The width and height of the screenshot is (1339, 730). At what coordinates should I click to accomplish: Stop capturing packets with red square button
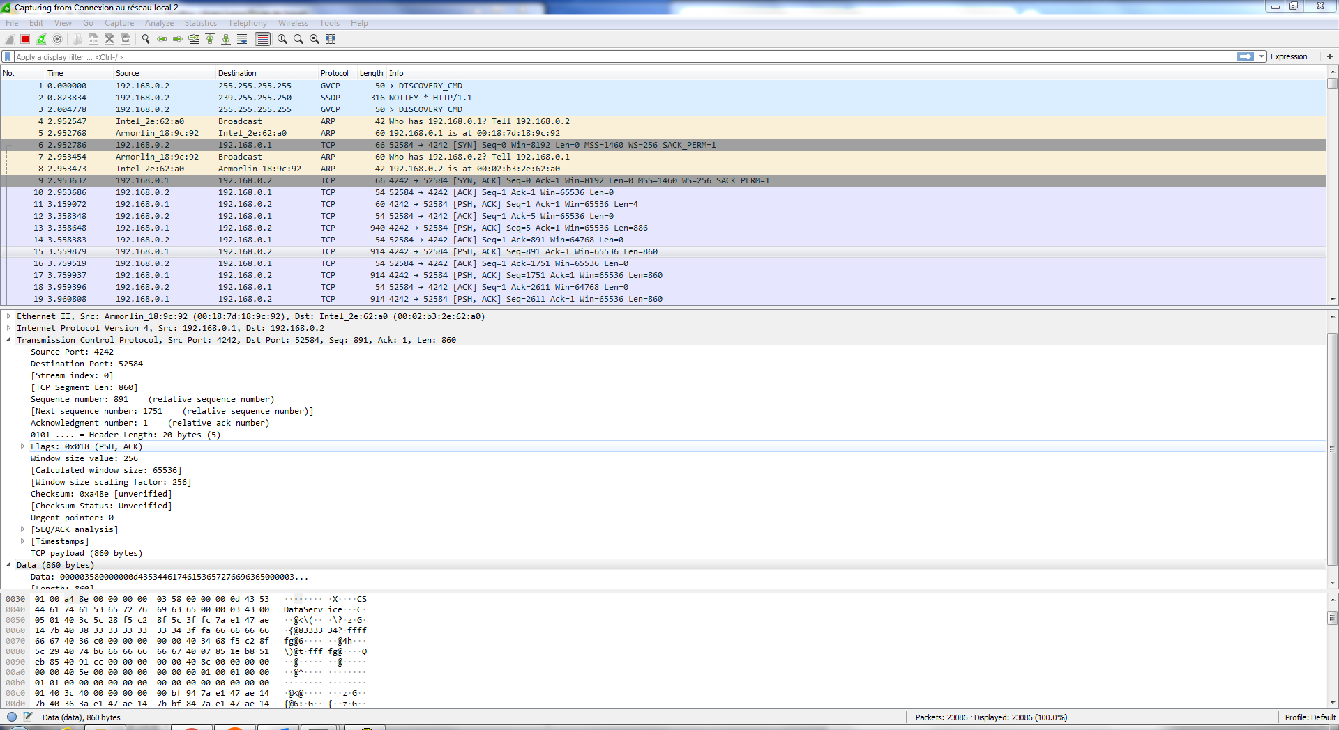[x=25, y=39]
